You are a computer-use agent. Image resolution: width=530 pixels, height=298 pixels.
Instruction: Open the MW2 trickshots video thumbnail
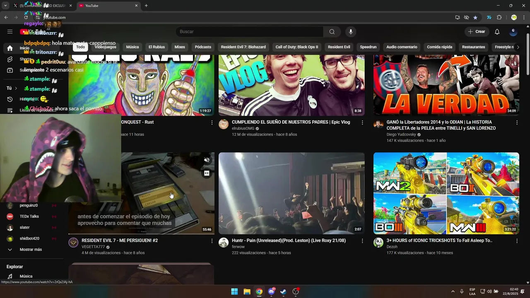click(x=446, y=193)
